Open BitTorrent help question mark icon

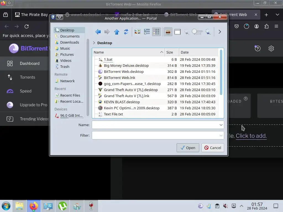258,48
